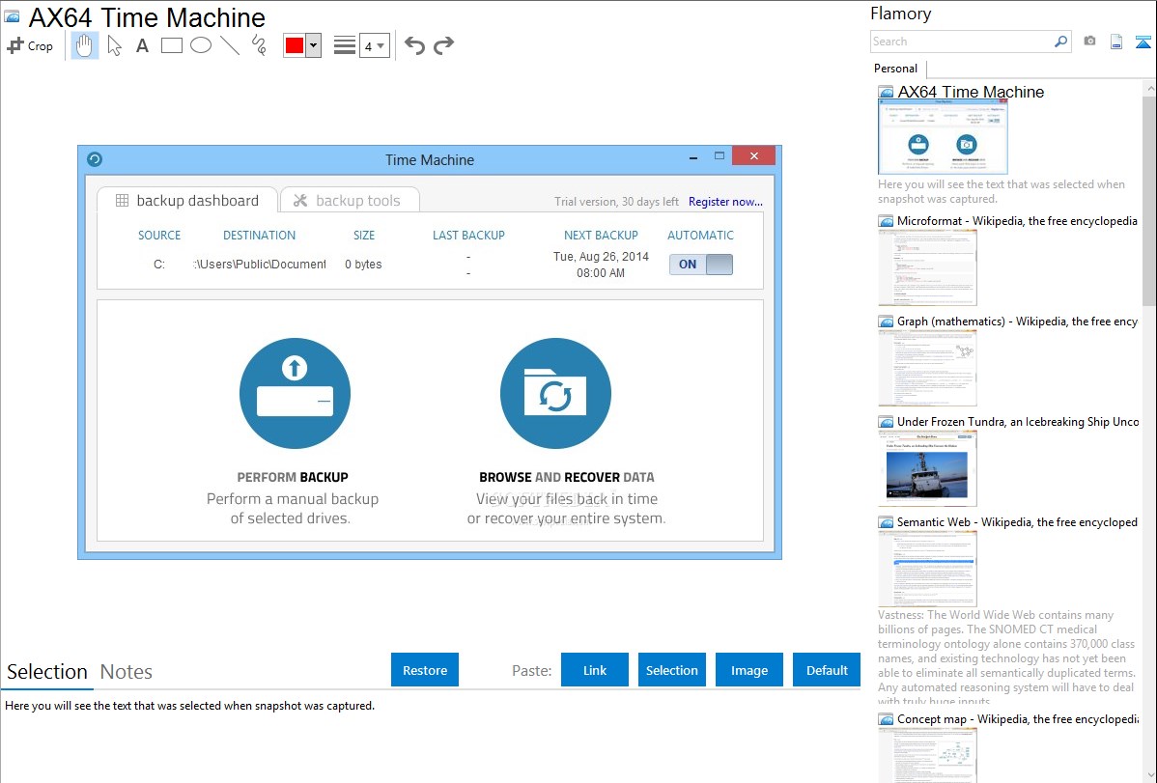
Task: Paste as Image
Action: click(x=748, y=670)
